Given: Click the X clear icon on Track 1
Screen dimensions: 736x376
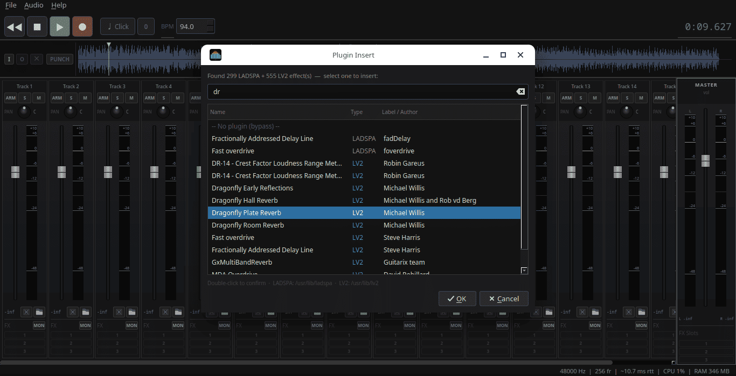Looking at the screenshot, I should pyautogui.click(x=26, y=312).
